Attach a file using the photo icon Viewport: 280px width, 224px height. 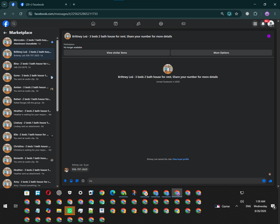71,181
